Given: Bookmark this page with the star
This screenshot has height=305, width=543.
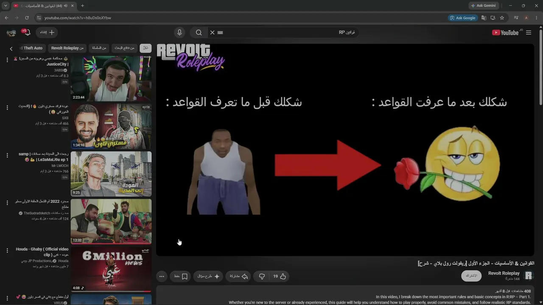Looking at the screenshot, I should click(x=502, y=18).
